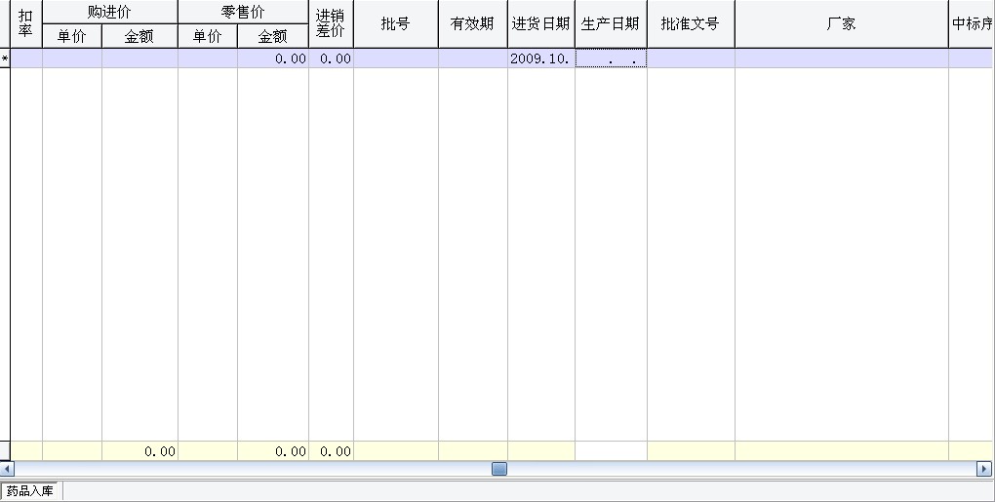Focus the 生产日期 date input cell
The width and height of the screenshot is (995, 502).
click(x=611, y=58)
